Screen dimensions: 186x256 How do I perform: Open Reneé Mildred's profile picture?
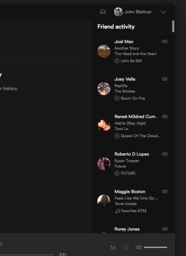pos(104,126)
